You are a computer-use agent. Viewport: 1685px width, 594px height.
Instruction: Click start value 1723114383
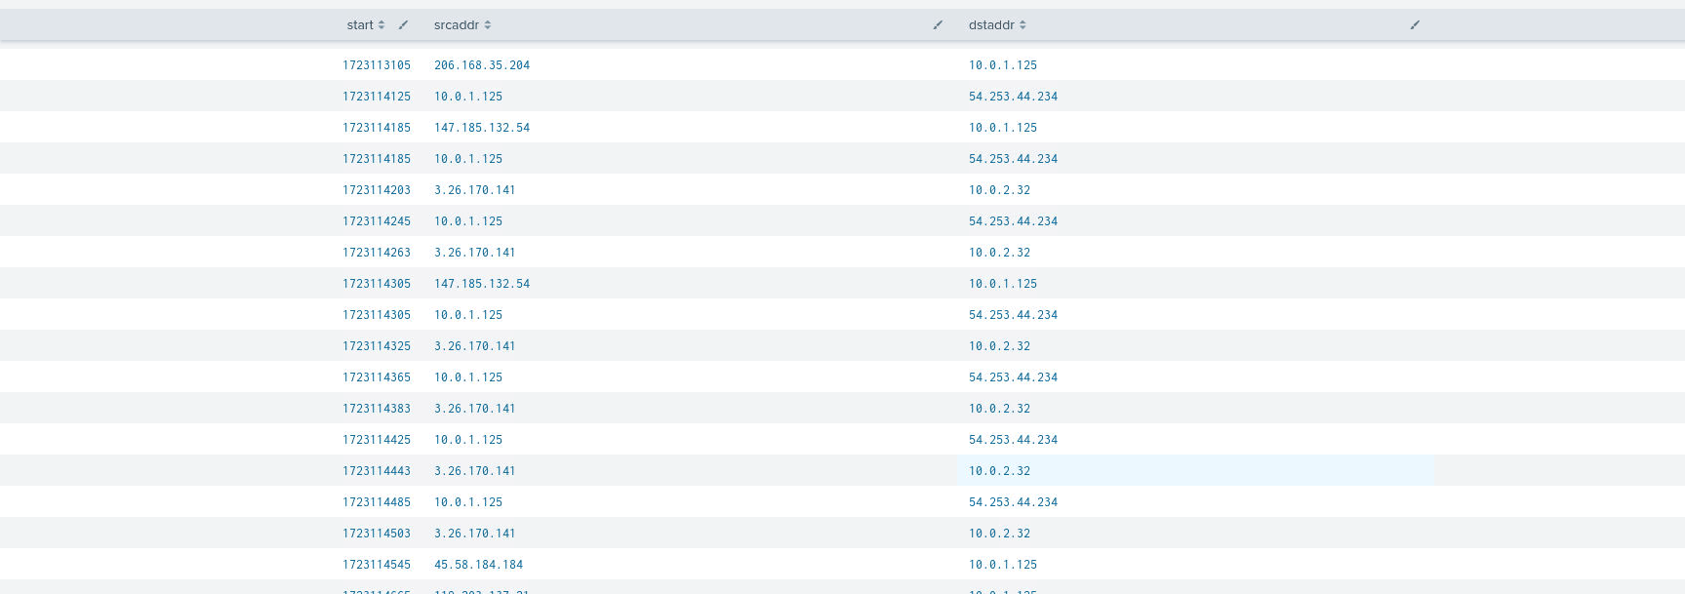(377, 409)
